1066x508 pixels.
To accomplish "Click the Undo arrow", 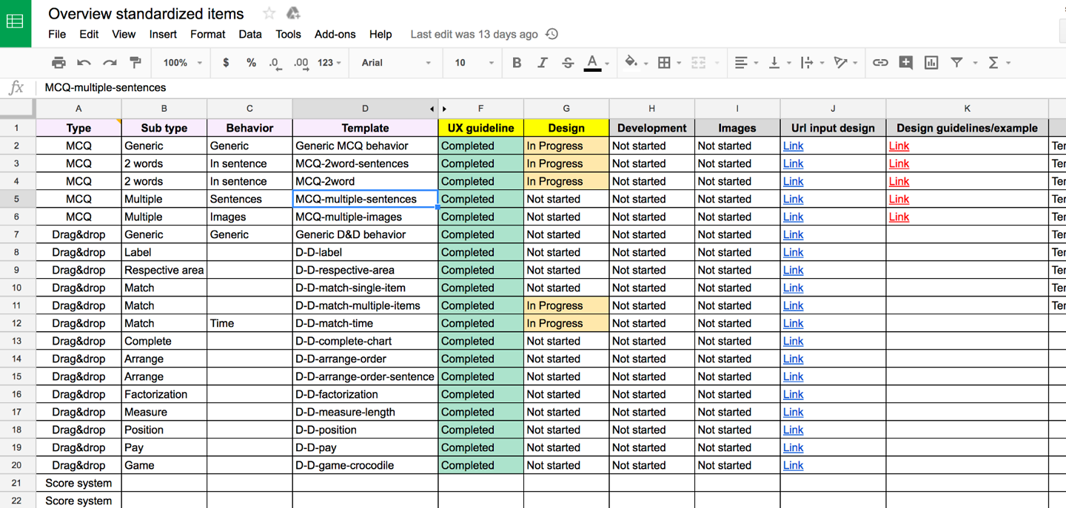I will [84, 63].
